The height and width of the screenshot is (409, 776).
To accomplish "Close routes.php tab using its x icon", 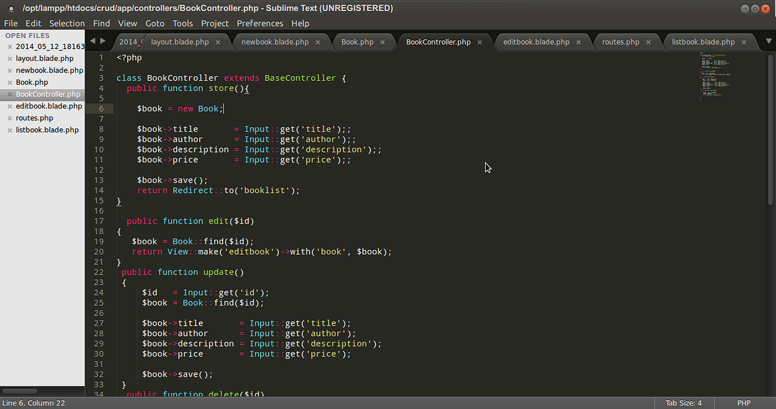I will pos(647,41).
